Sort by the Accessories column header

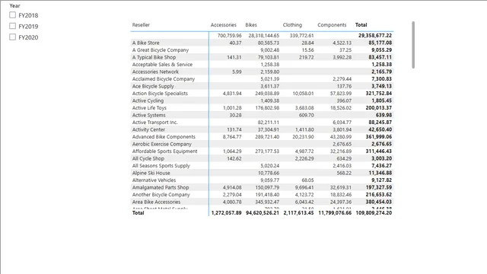click(223, 25)
